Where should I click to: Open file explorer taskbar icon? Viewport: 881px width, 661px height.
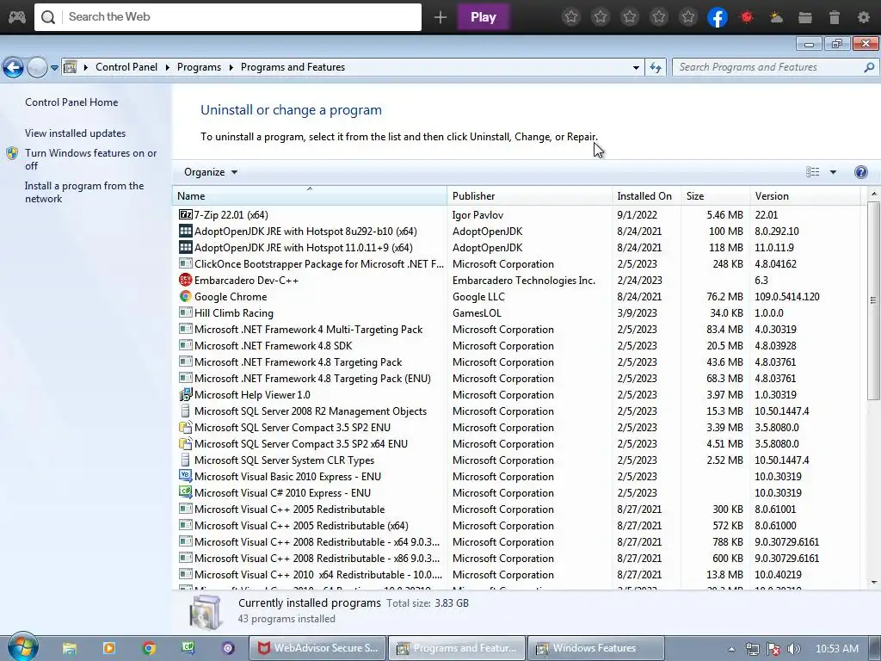click(x=70, y=648)
